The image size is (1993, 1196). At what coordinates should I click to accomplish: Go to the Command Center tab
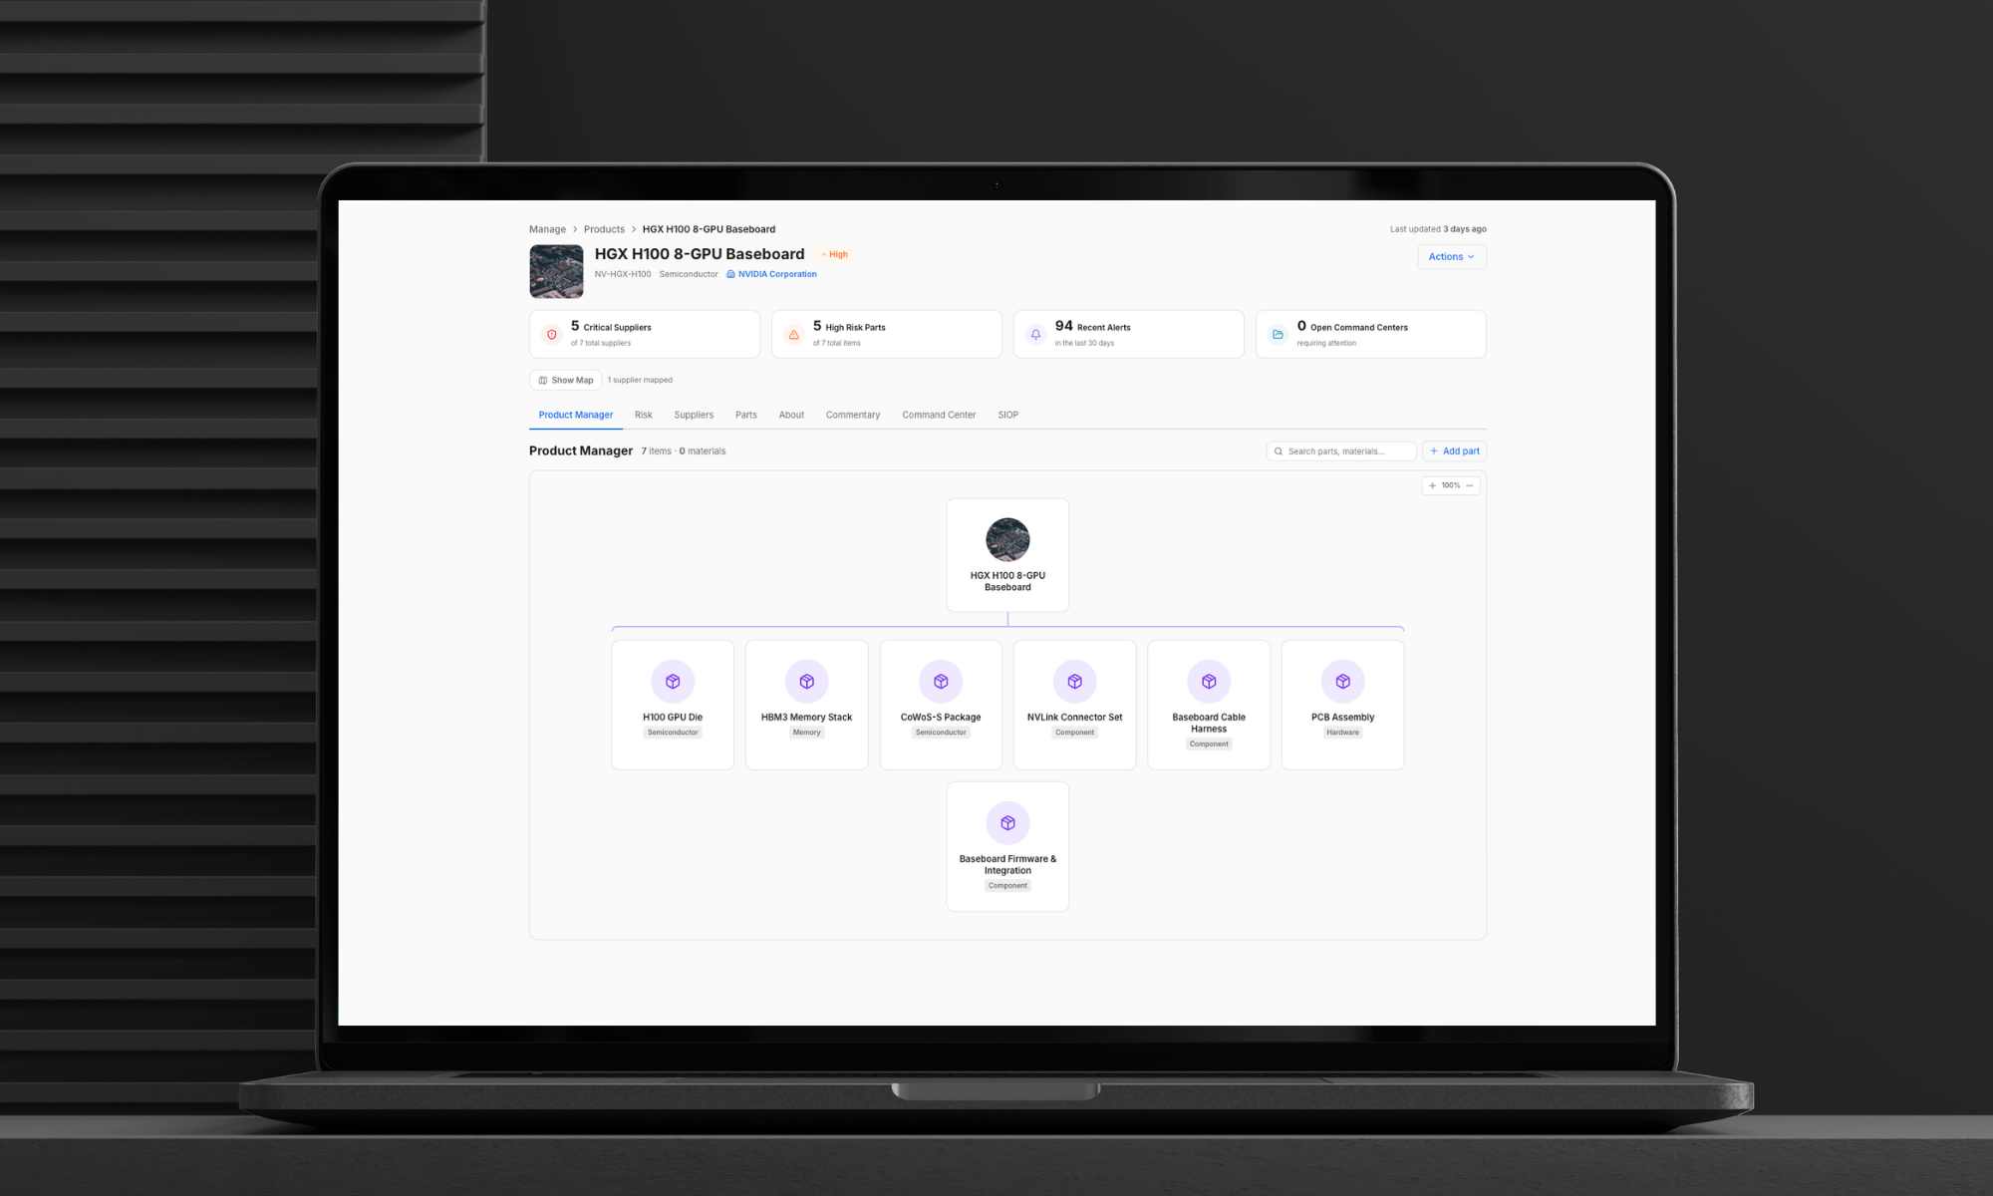coord(939,415)
